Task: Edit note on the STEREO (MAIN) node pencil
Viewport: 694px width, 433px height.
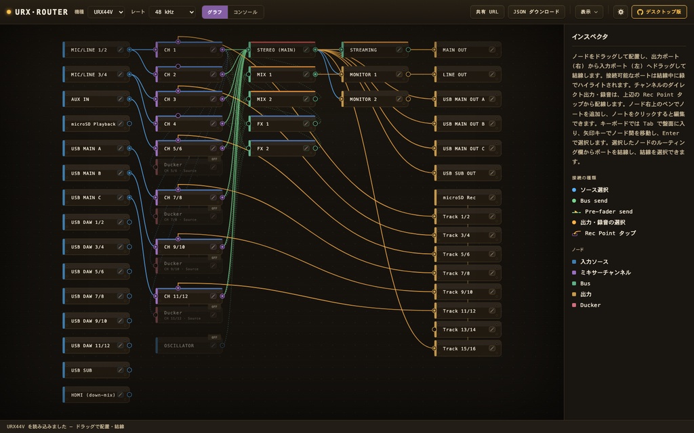Action: 306,50
